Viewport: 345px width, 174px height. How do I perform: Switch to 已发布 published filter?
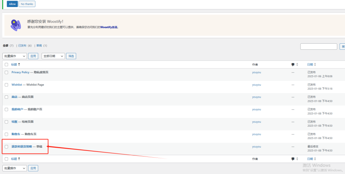22,46
